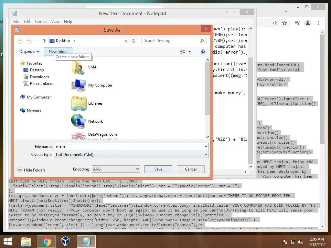Open the Organize dropdown menu

[x=29, y=52]
